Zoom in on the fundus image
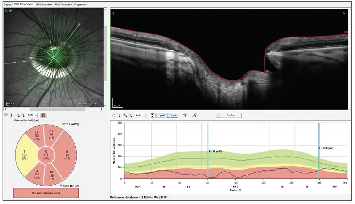This screenshot has height=204, width=355. click(x=17, y=116)
